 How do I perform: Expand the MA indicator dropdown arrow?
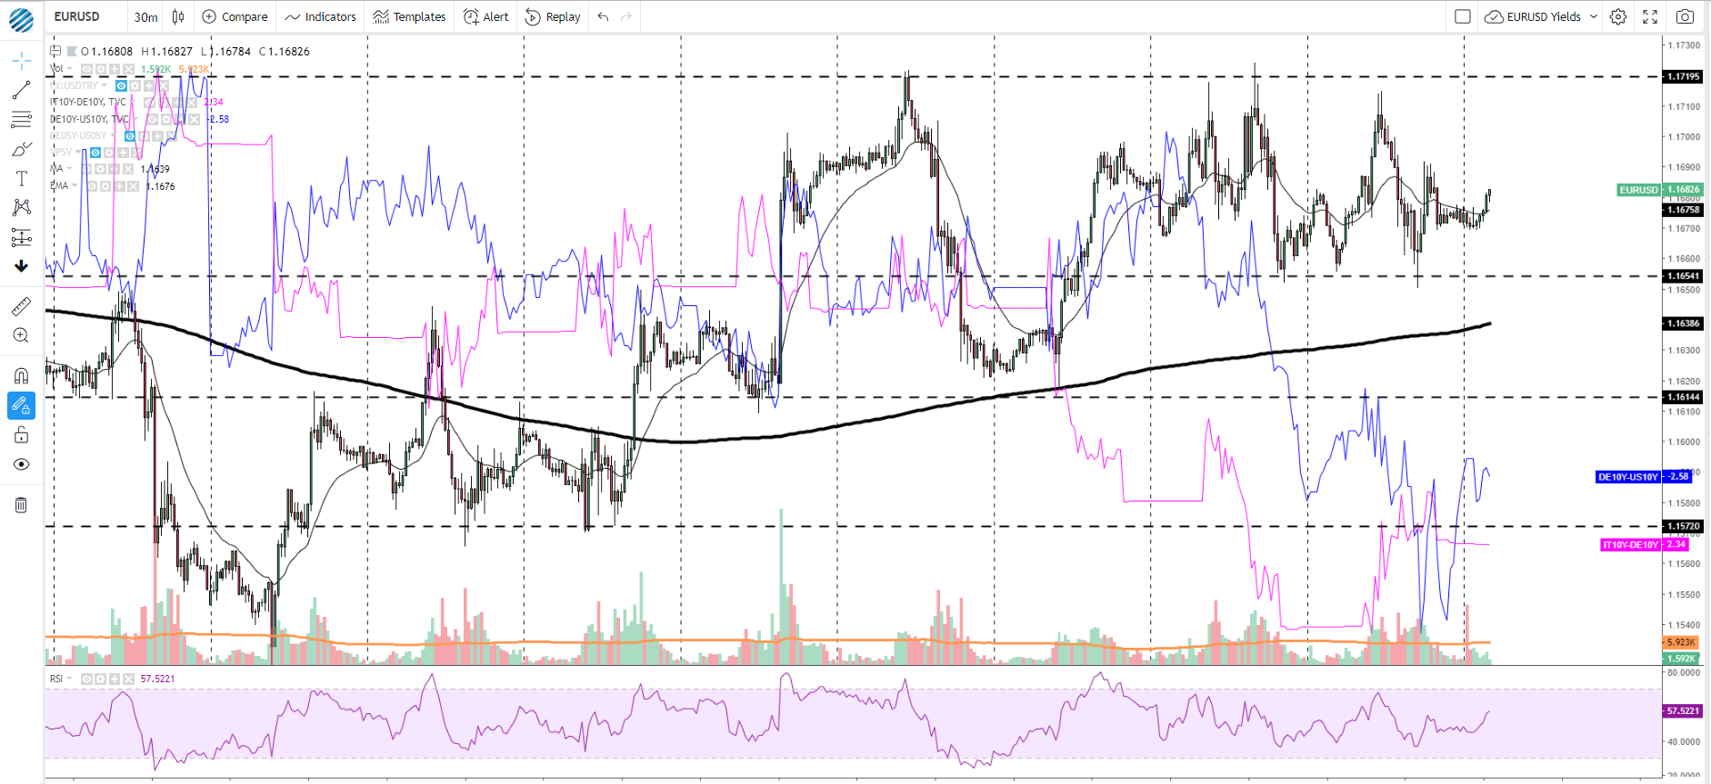70,169
